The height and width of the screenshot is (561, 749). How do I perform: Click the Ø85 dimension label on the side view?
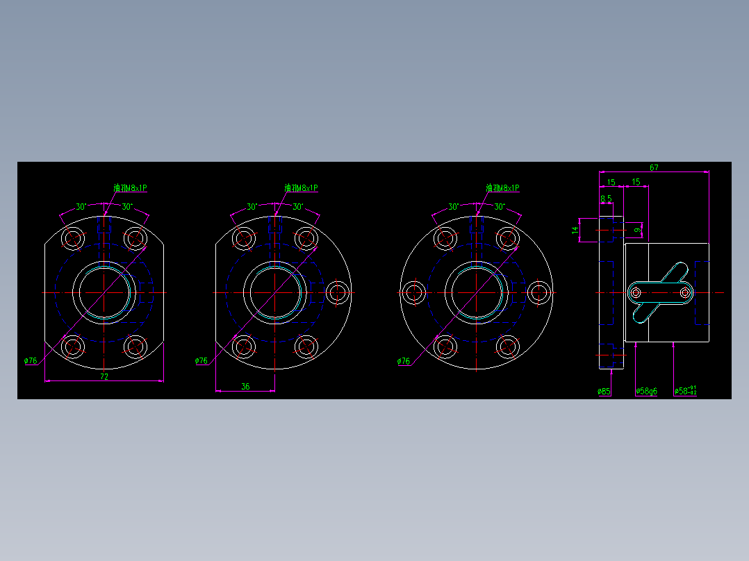[603, 390]
